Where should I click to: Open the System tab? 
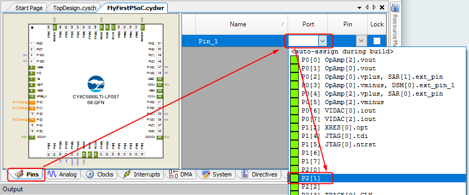point(216,174)
